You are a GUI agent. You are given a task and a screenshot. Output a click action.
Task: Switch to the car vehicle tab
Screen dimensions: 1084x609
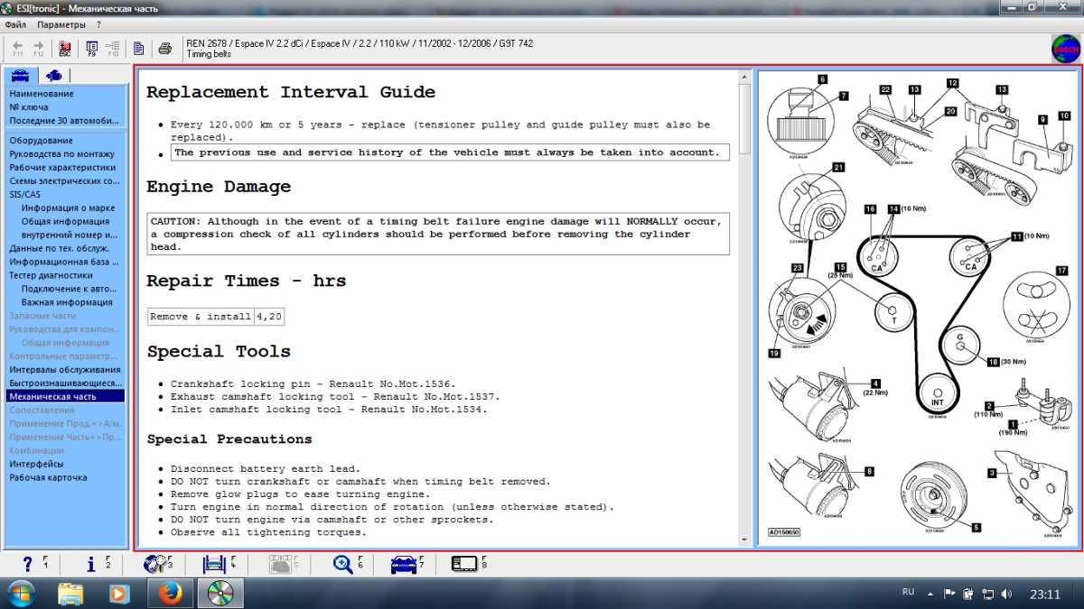(x=20, y=76)
